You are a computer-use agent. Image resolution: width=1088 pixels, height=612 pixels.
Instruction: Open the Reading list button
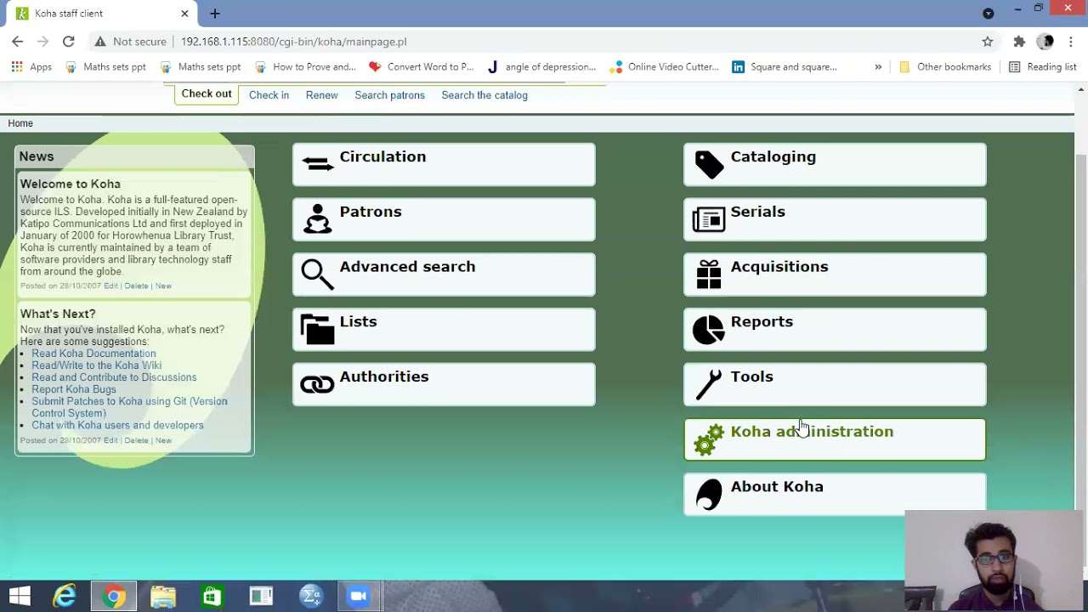(x=1043, y=66)
